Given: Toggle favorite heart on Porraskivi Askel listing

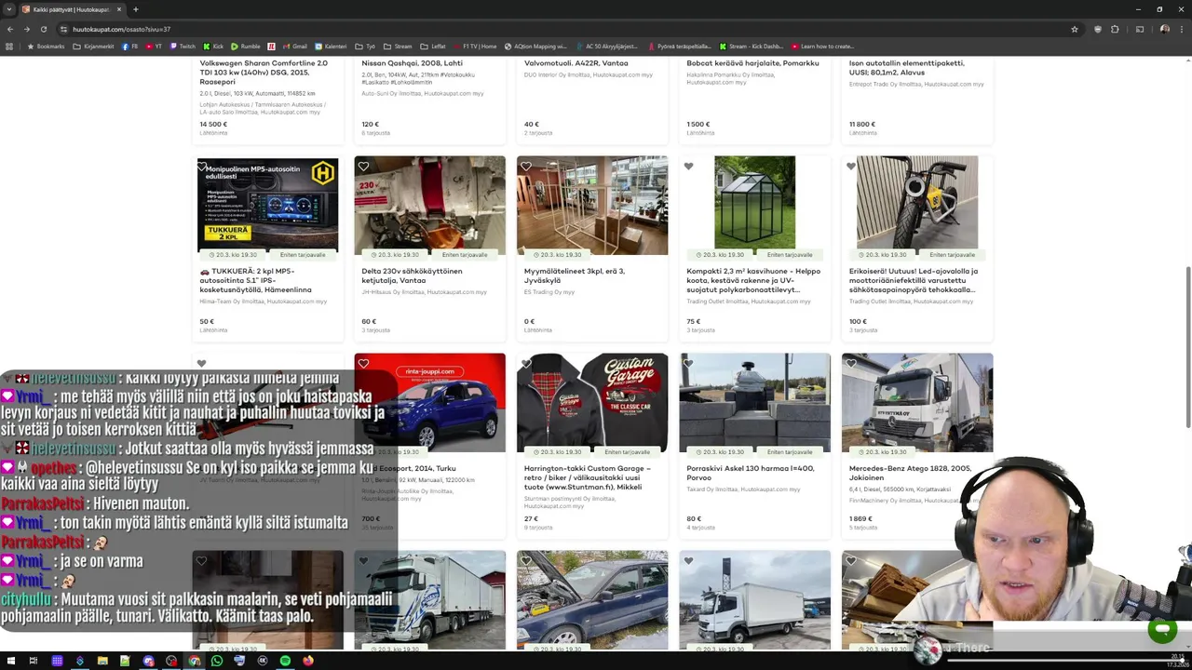Looking at the screenshot, I should tap(688, 364).
